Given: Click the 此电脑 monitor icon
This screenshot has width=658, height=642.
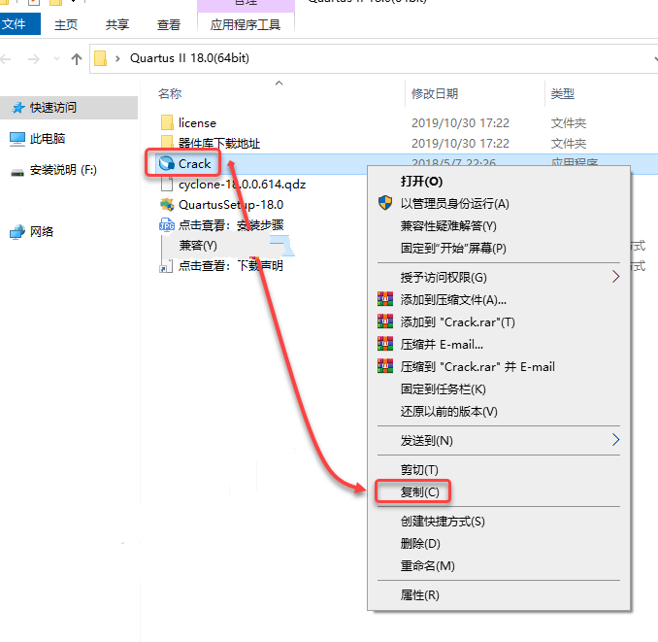Looking at the screenshot, I should [x=17, y=139].
